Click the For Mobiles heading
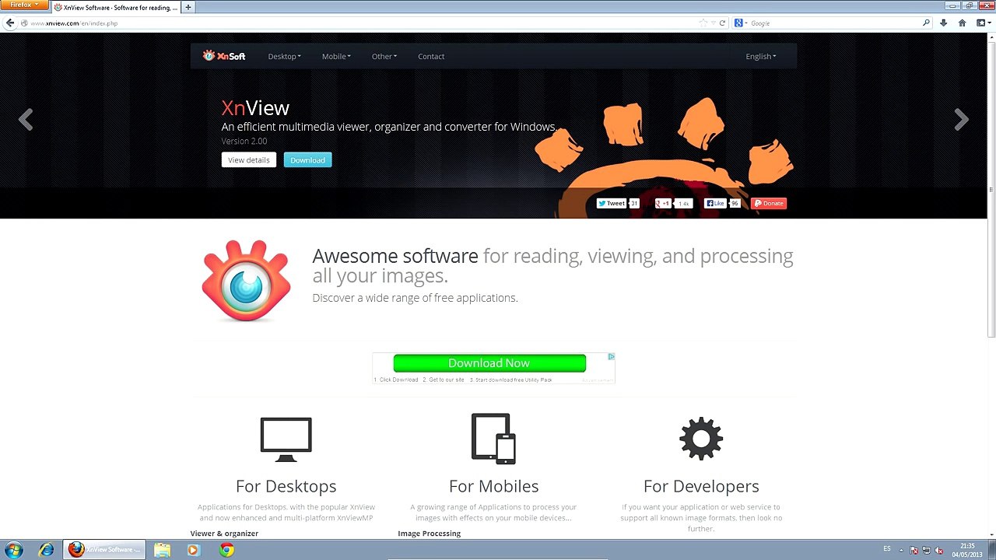The image size is (996, 560). tap(494, 486)
